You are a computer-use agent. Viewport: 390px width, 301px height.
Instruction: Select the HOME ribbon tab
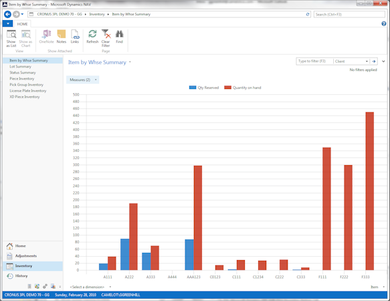(x=22, y=24)
